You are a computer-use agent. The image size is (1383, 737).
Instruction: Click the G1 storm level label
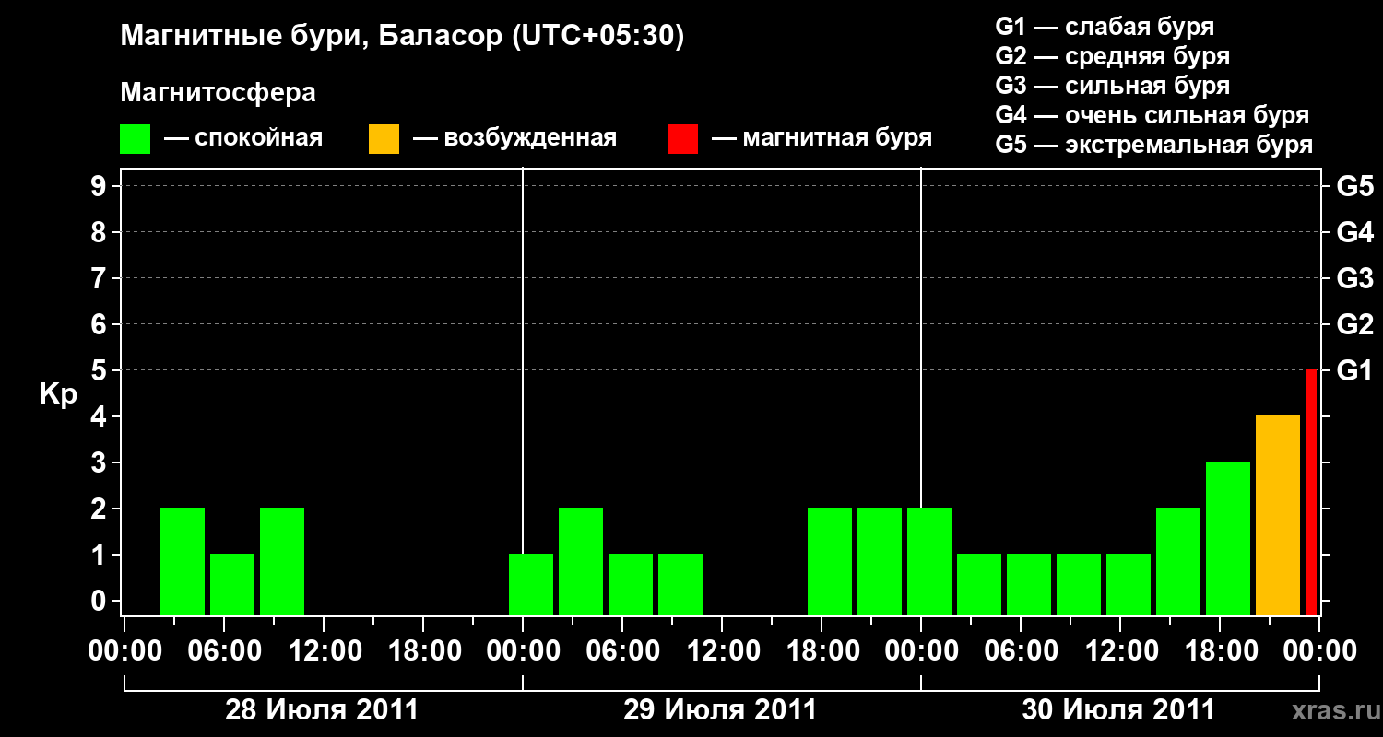(1354, 370)
